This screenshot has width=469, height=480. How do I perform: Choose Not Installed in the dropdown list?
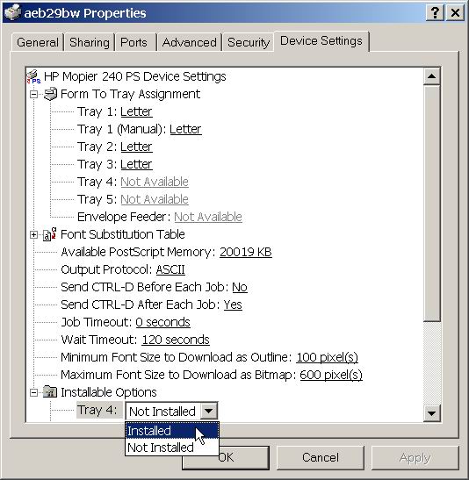pyautogui.click(x=172, y=448)
